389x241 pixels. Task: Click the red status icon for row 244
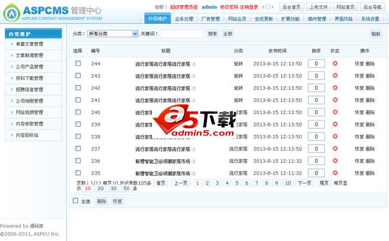pos(335,64)
